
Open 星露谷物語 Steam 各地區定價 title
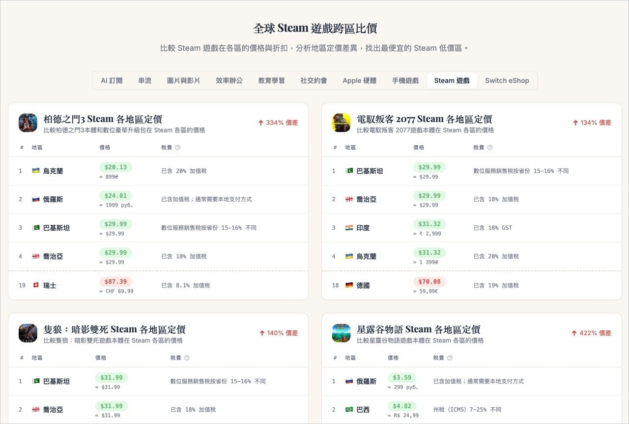pos(418,329)
